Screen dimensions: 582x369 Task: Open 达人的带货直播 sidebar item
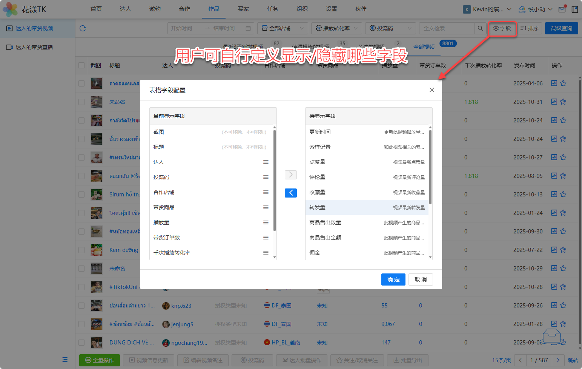[34, 47]
